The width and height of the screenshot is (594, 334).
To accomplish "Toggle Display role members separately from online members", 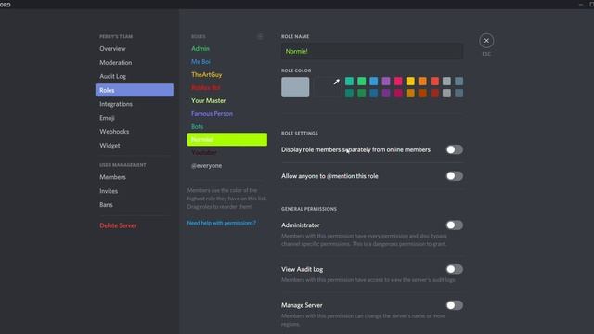I will [x=454, y=149].
